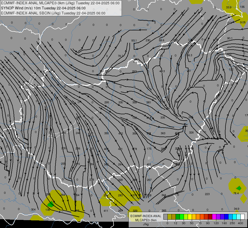
Task: Click the 330 value on the map
Action: click(x=121, y=102)
